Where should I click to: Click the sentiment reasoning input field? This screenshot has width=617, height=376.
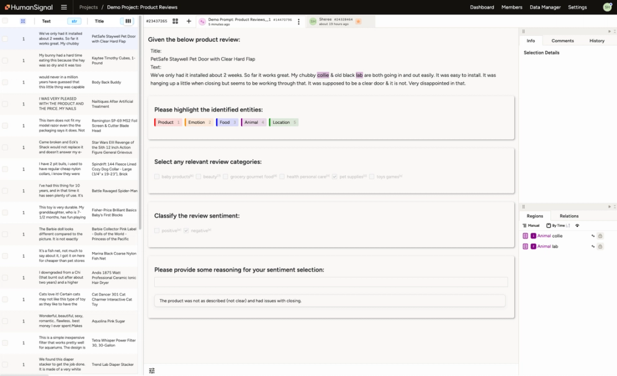pos(330,281)
